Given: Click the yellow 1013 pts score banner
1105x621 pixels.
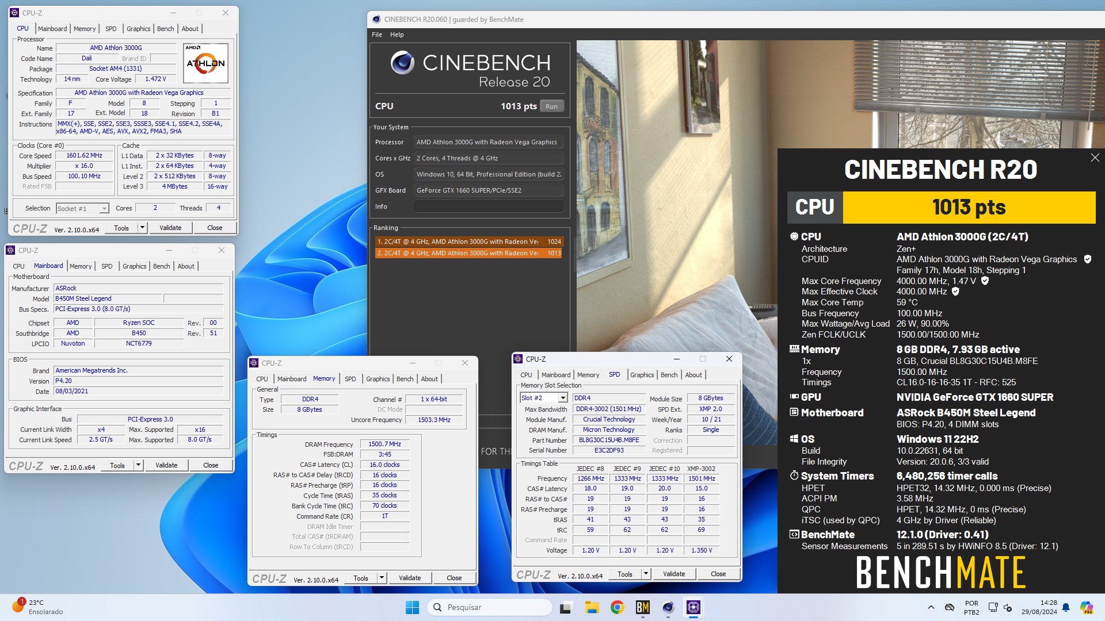Looking at the screenshot, I should point(969,207).
